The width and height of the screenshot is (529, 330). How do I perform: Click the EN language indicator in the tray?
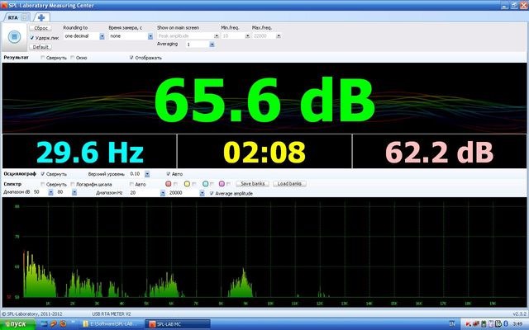452,324
